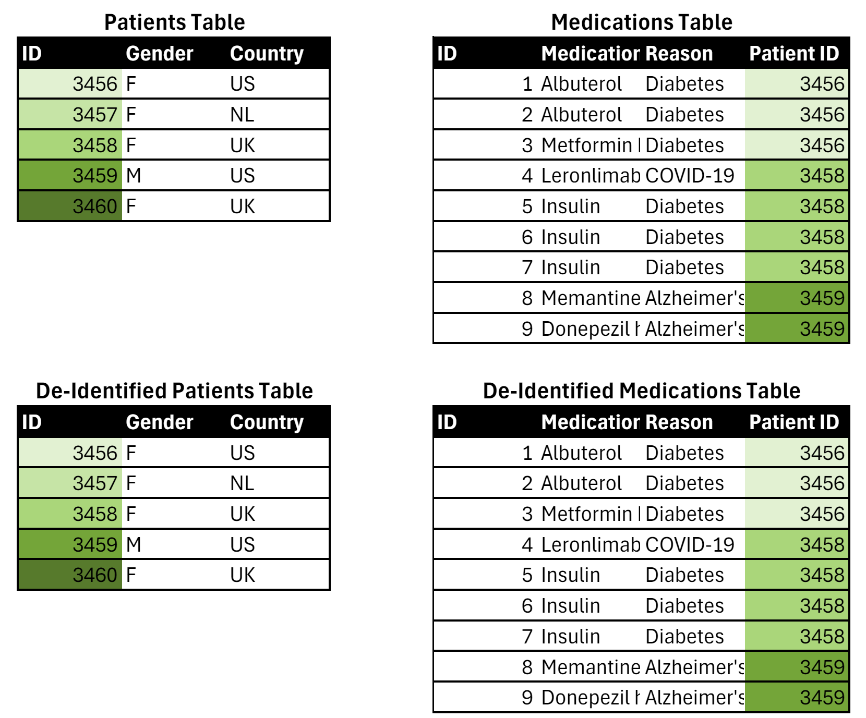Click Reason header in original Medications Table

point(679,54)
